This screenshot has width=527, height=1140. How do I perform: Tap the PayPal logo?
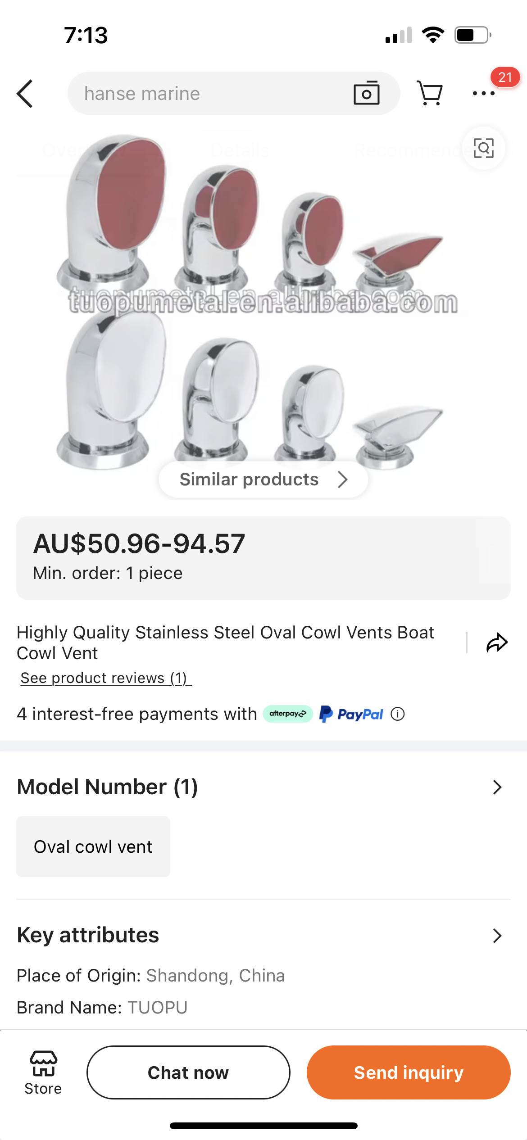[x=351, y=714]
